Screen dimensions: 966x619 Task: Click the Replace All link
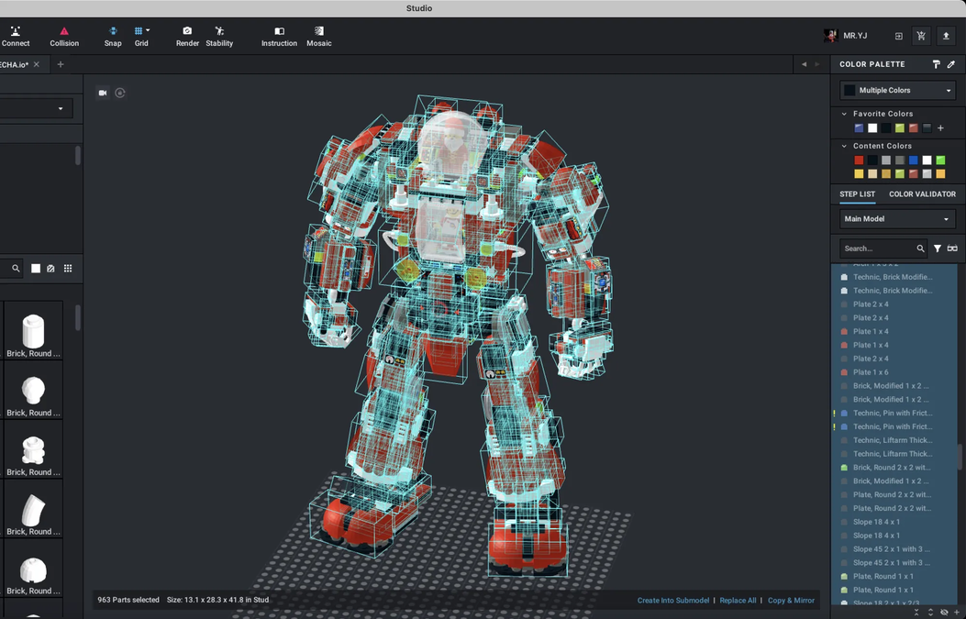click(738, 601)
